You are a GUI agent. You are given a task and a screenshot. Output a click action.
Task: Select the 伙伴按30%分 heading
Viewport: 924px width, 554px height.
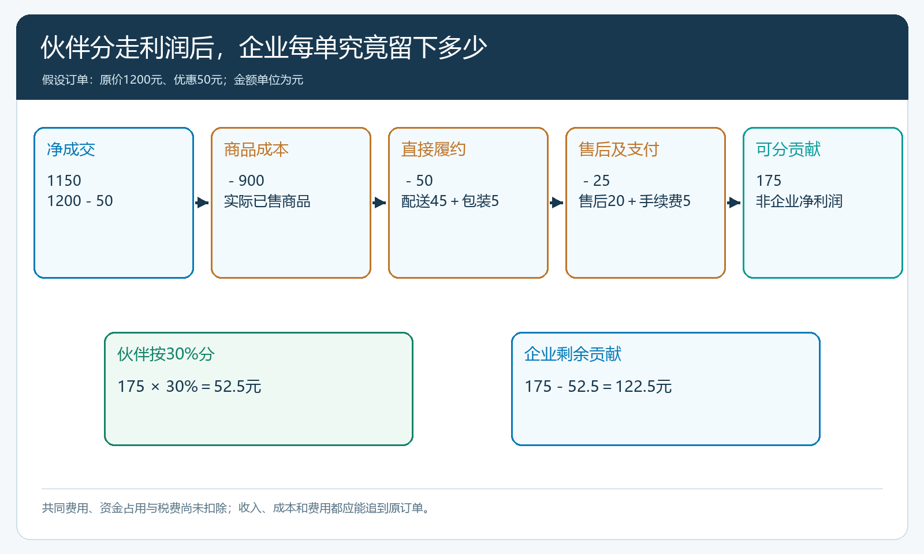click(166, 354)
